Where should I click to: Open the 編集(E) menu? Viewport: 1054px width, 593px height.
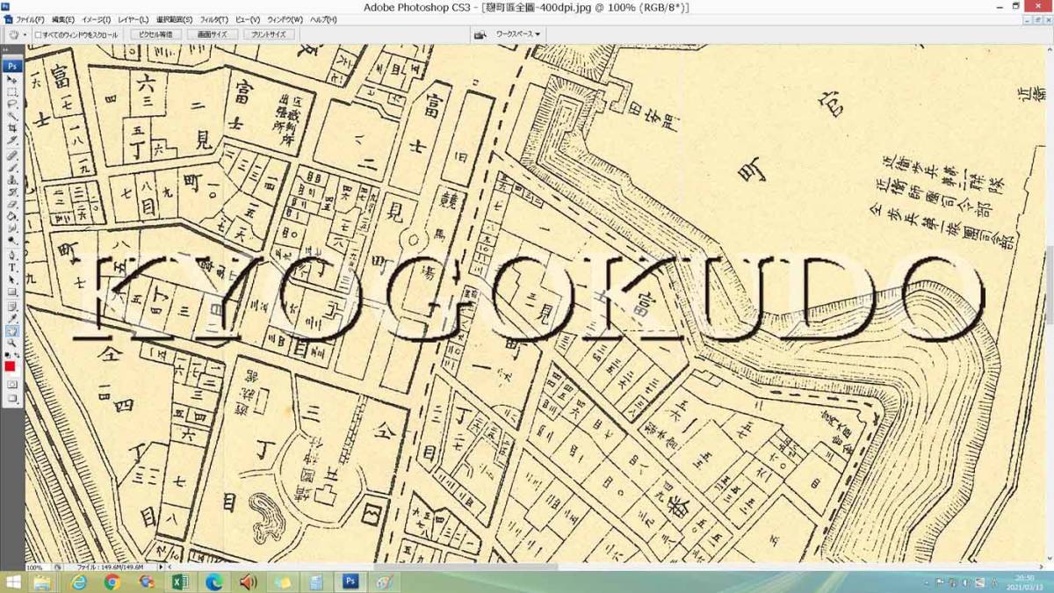pyautogui.click(x=63, y=19)
